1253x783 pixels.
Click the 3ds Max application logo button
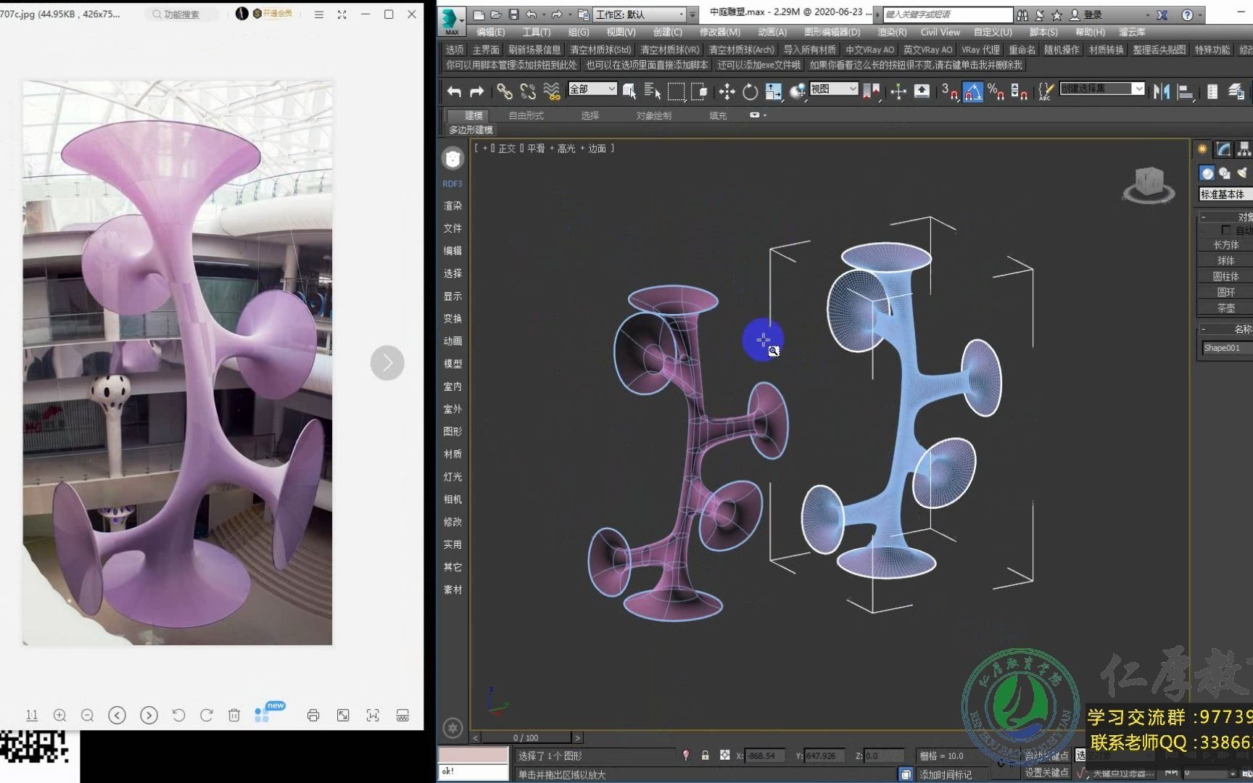[452, 20]
